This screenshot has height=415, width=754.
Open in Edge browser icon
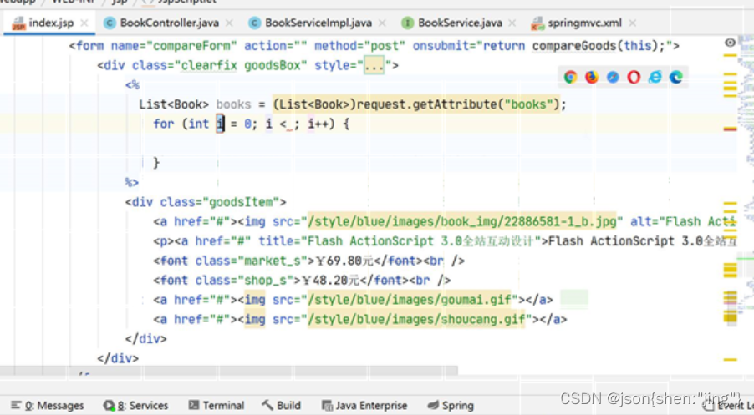pyautogui.click(x=676, y=77)
